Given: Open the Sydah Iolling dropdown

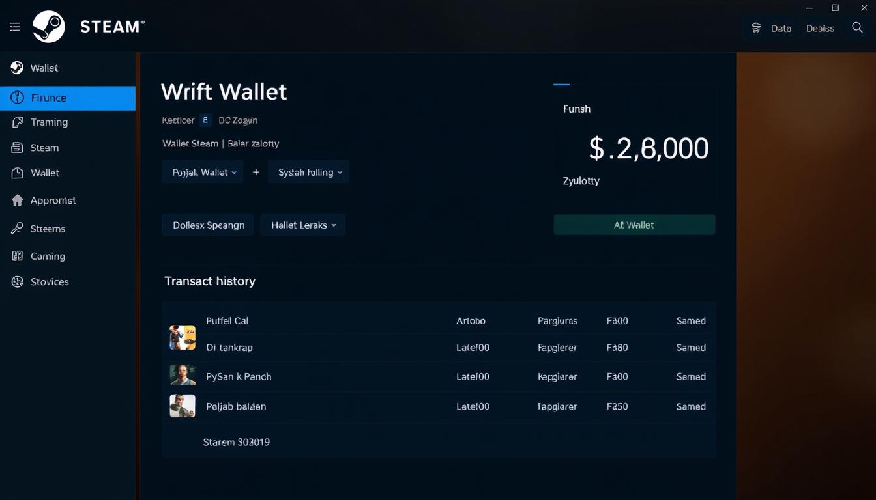Looking at the screenshot, I should pyautogui.click(x=308, y=172).
